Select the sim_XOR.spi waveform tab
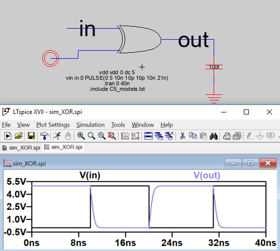 coord(63,147)
